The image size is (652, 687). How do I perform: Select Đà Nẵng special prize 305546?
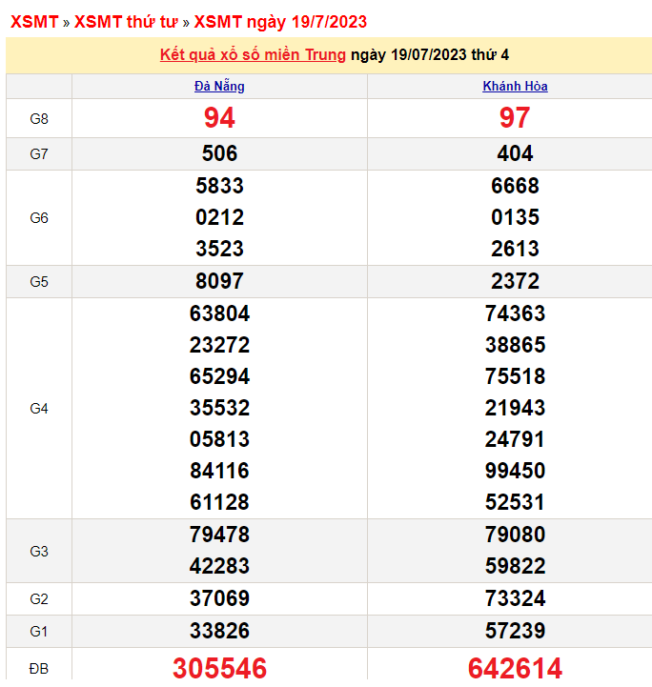tap(219, 668)
